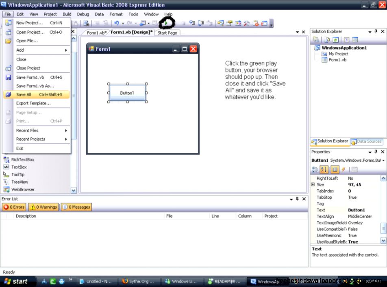387x287 pixels.
Task: Open Button1 object selector dropdown in Properties
Action: click(383, 161)
